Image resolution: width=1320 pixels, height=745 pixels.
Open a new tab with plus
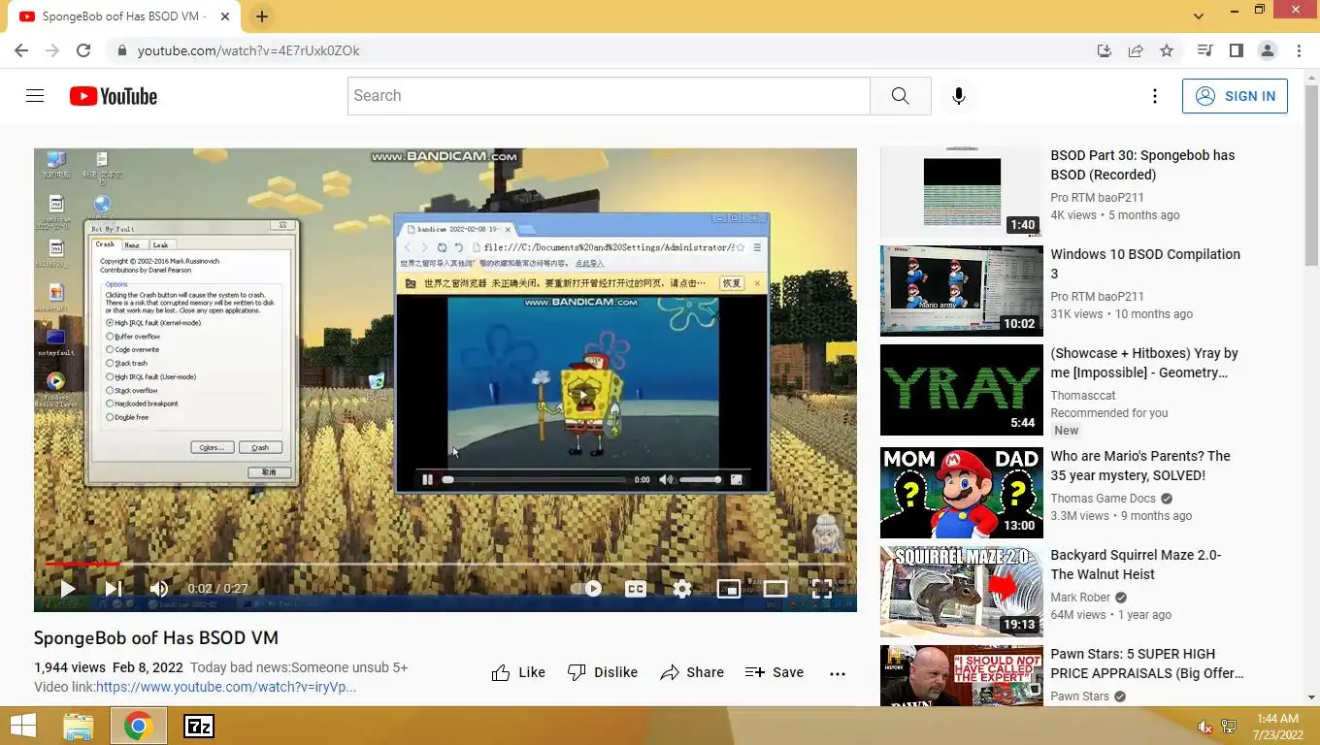pyautogui.click(x=262, y=16)
